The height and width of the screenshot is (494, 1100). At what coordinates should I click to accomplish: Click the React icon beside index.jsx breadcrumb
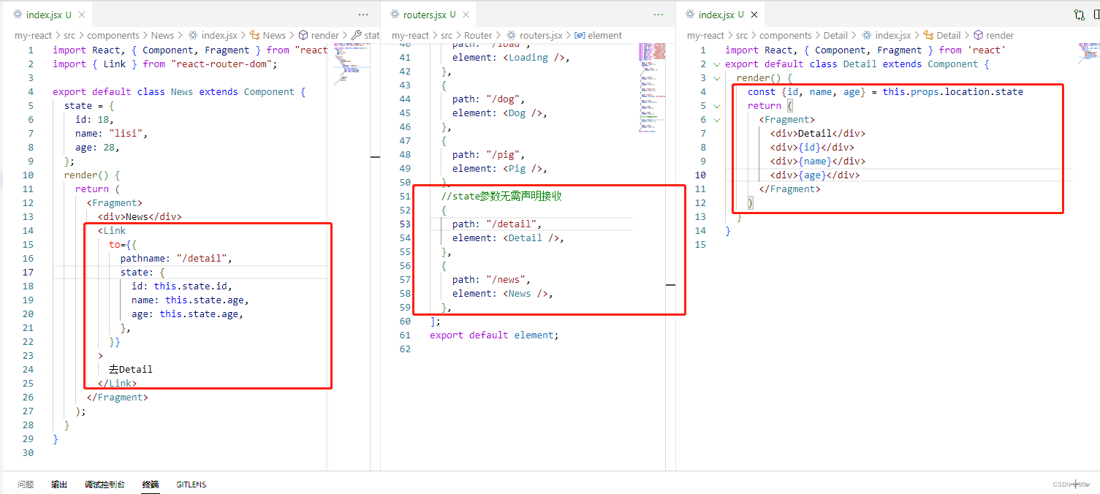point(868,34)
